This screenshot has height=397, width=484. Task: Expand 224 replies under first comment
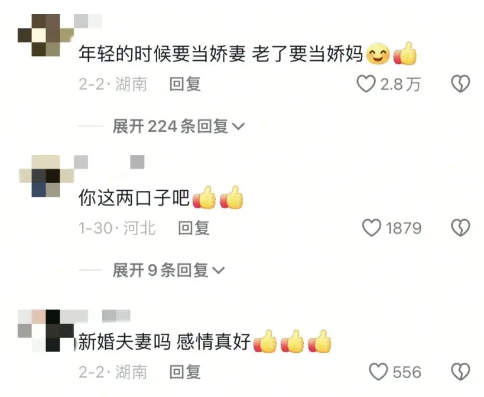178,126
